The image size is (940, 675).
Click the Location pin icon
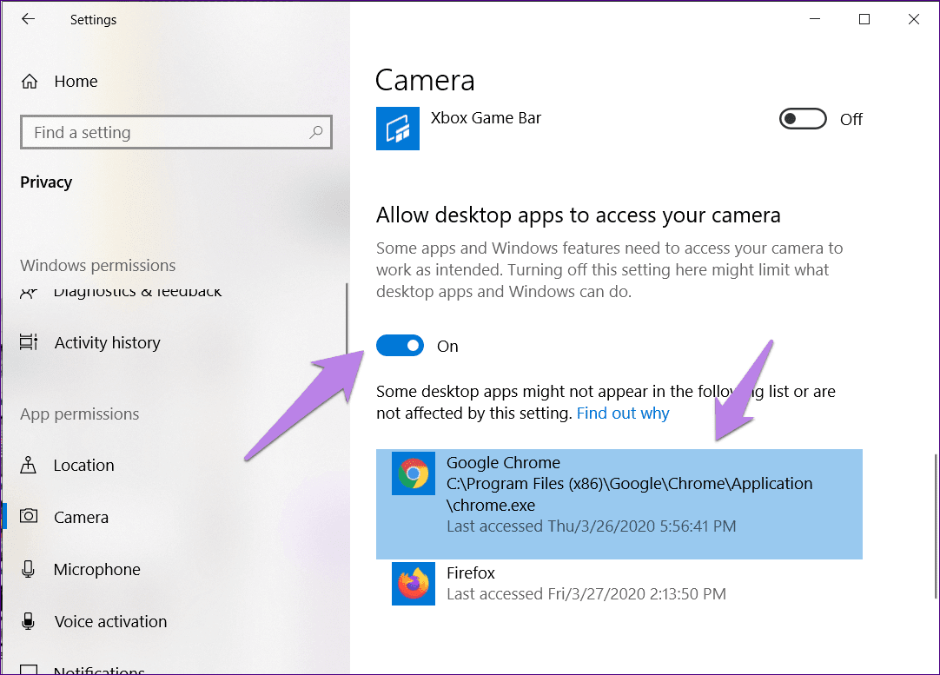click(x=29, y=465)
